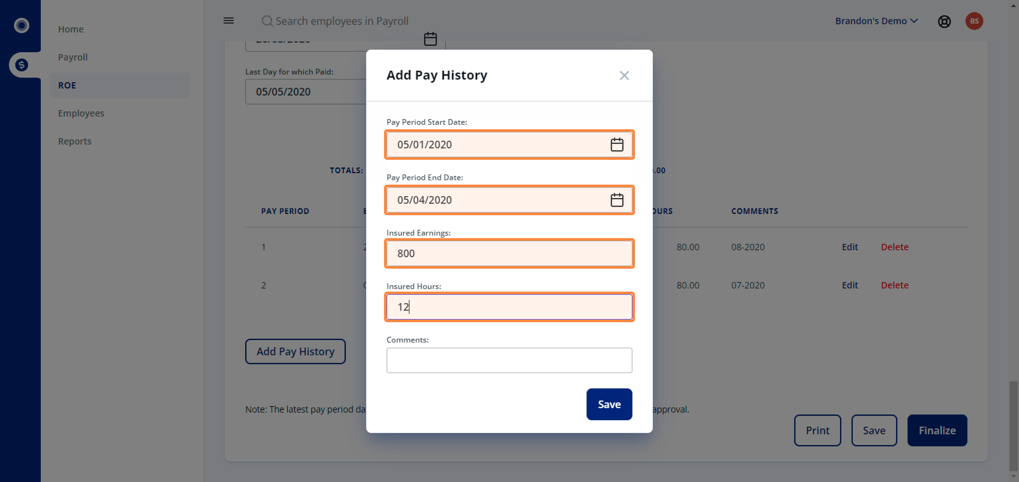Viewport: 1019px width, 482px height.
Task: Toggle the hamburger navigation menu
Action: 228,21
